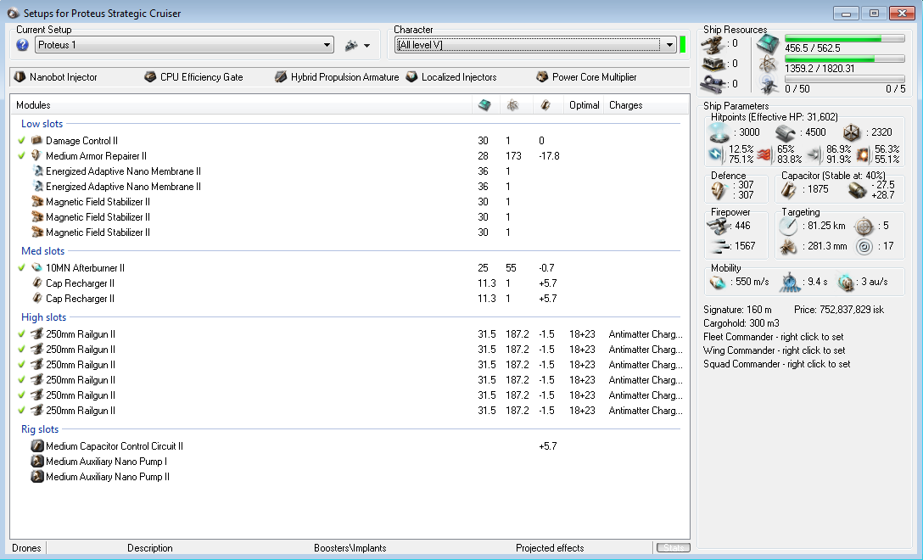Click the green skill indicator bar
923x560 pixels.
point(683,45)
